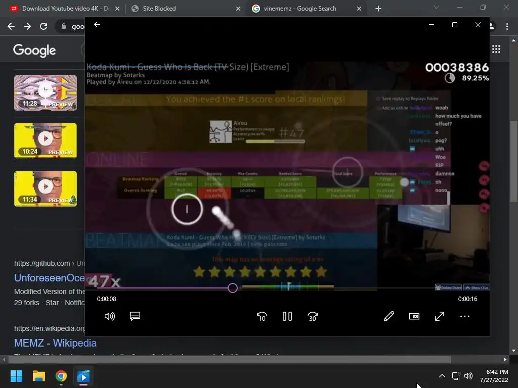Click the back arrow in the media player
The width and height of the screenshot is (518, 388).
(97, 24)
